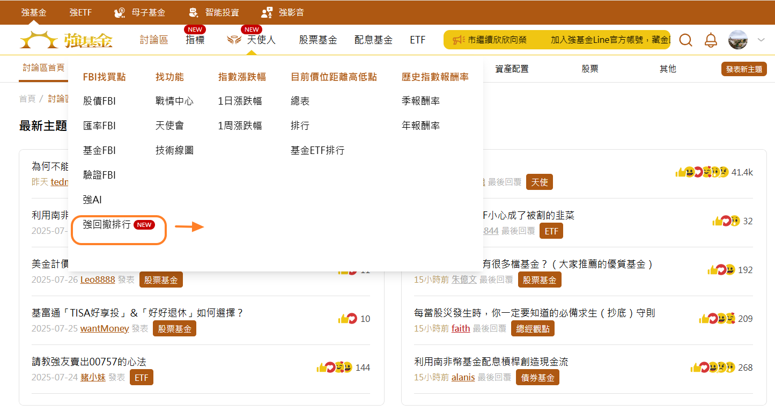Image resolution: width=775 pixels, height=419 pixels.
Task: Open 戰情中心 menu entry
Action: coord(174,101)
